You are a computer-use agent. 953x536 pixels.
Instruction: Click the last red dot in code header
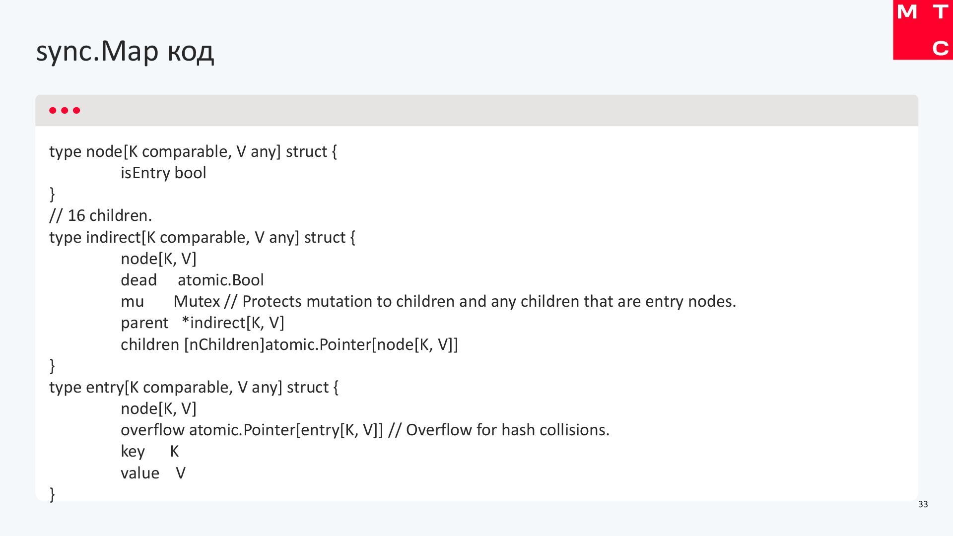pos(76,110)
